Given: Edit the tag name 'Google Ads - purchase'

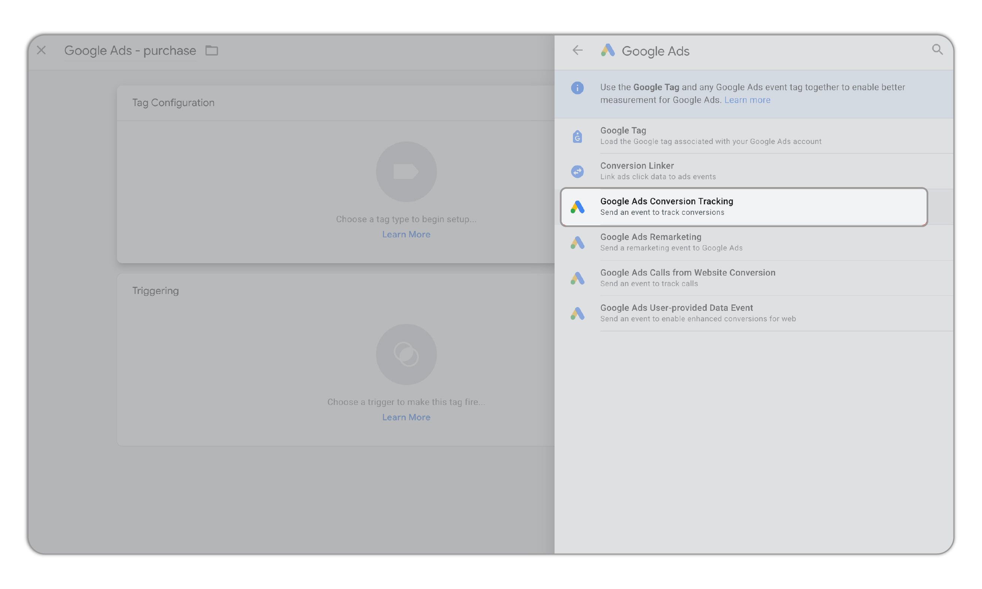Looking at the screenshot, I should [x=130, y=50].
